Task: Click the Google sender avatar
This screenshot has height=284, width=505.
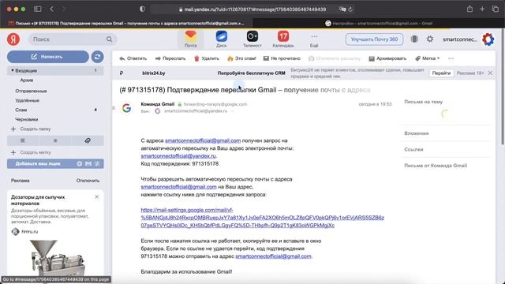Action: pyautogui.click(x=126, y=108)
